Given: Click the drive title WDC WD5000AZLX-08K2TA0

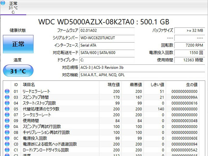Looking at the screenshot, I should point(86,22).
